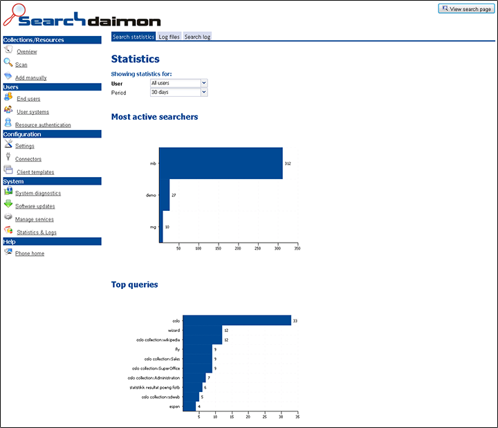Image resolution: width=498 pixels, height=428 pixels.
Task: Click the Configuration section header
Action: (x=52, y=134)
